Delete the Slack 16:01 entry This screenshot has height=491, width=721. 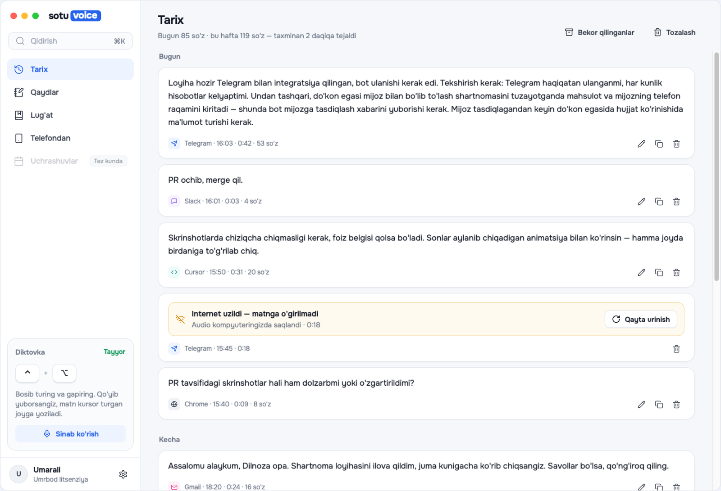point(676,202)
